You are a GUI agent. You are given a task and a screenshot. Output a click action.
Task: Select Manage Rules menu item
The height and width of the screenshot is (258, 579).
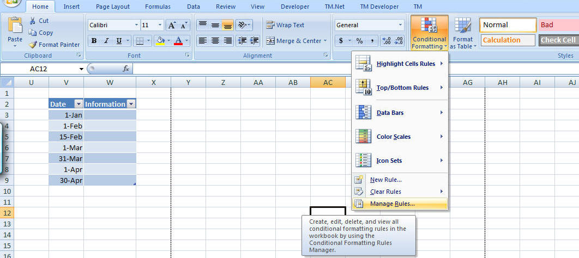click(392, 204)
